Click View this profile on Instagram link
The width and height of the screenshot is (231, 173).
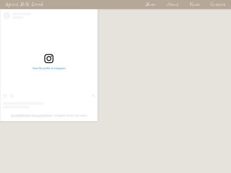click(49, 68)
